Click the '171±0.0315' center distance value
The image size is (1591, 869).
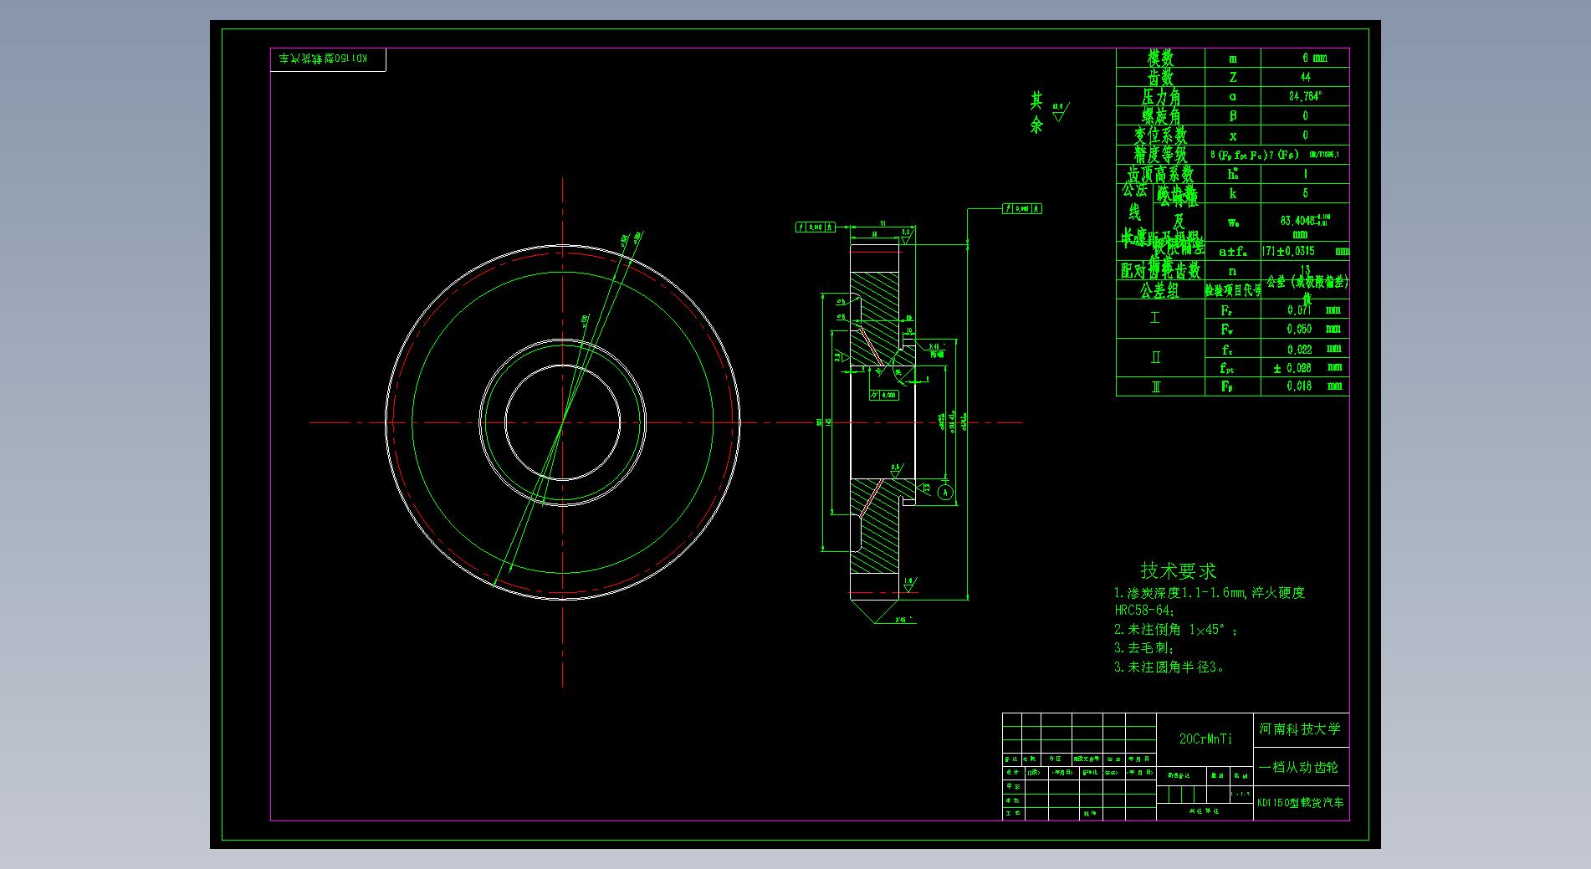pyautogui.click(x=1288, y=251)
